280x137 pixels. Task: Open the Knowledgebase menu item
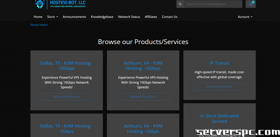[102, 17]
